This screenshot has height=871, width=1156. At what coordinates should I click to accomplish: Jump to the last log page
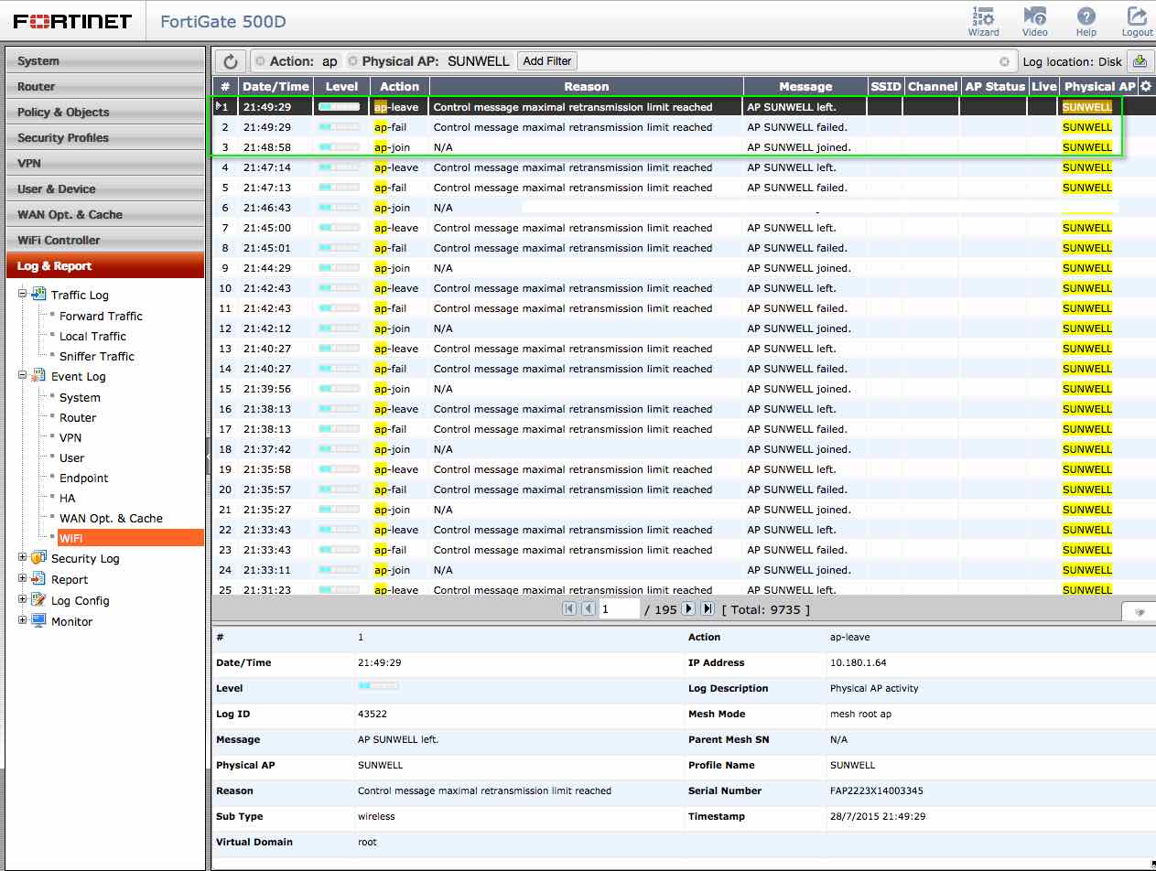[x=708, y=608]
